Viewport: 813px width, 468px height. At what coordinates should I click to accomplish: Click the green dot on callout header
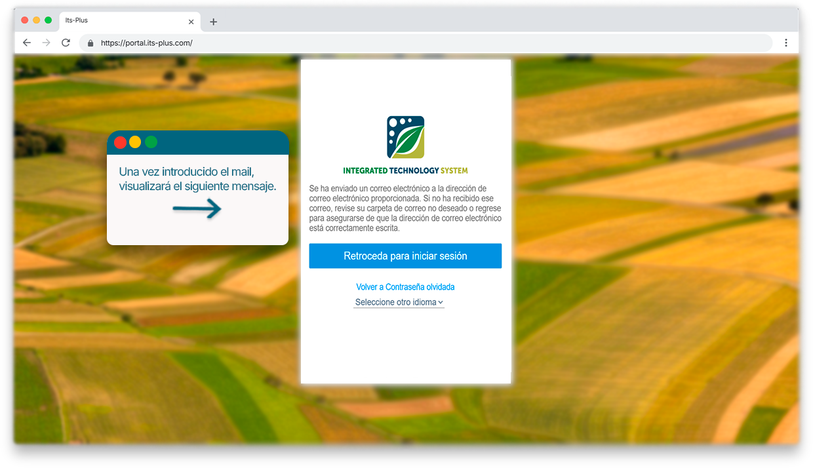pyautogui.click(x=151, y=142)
